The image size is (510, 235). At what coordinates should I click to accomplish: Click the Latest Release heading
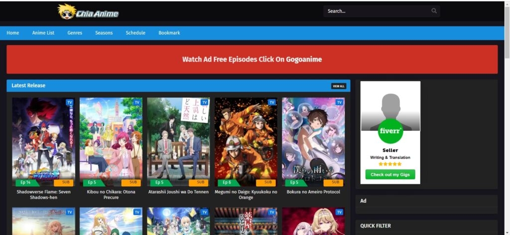(x=28, y=85)
